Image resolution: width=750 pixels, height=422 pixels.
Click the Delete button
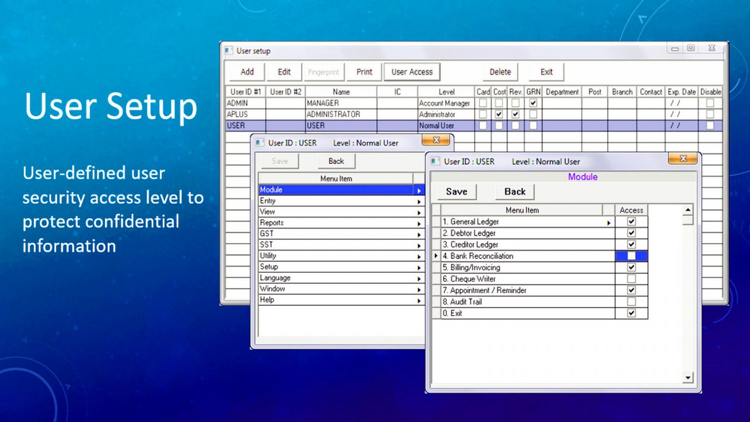point(500,72)
